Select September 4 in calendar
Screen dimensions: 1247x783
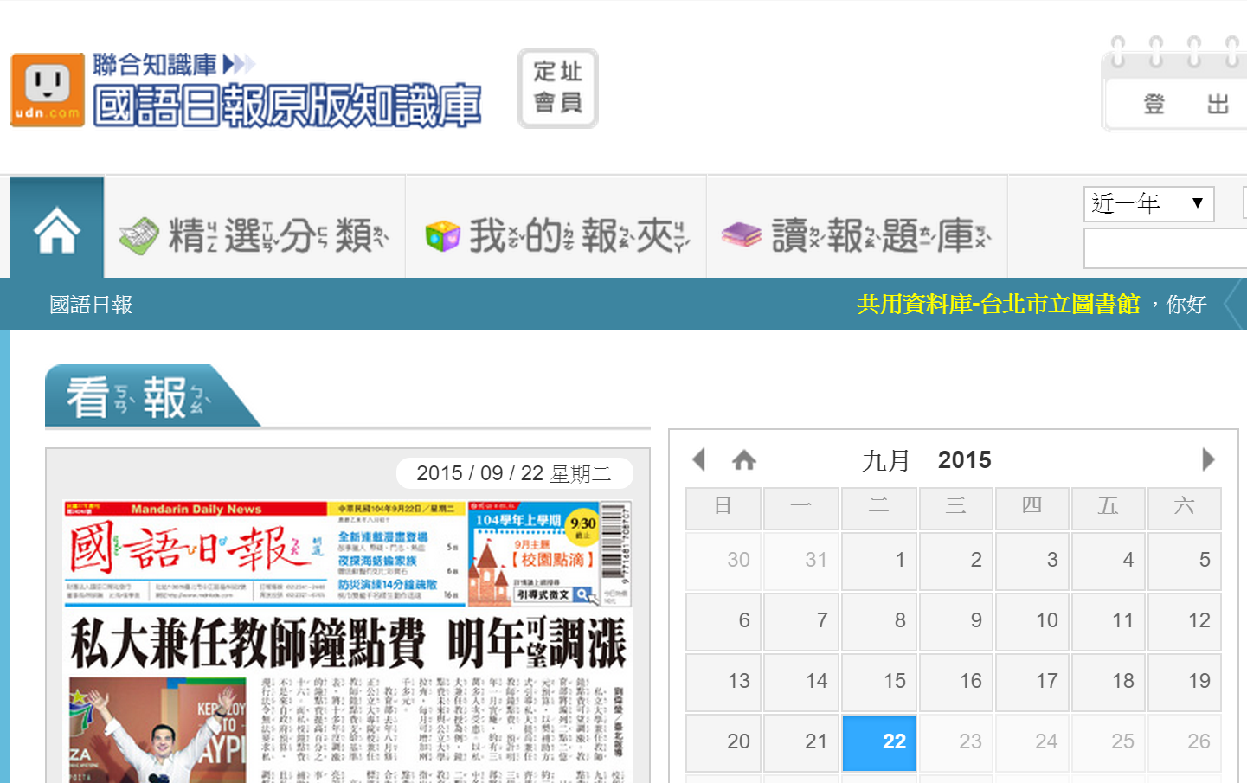coord(1108,561)
